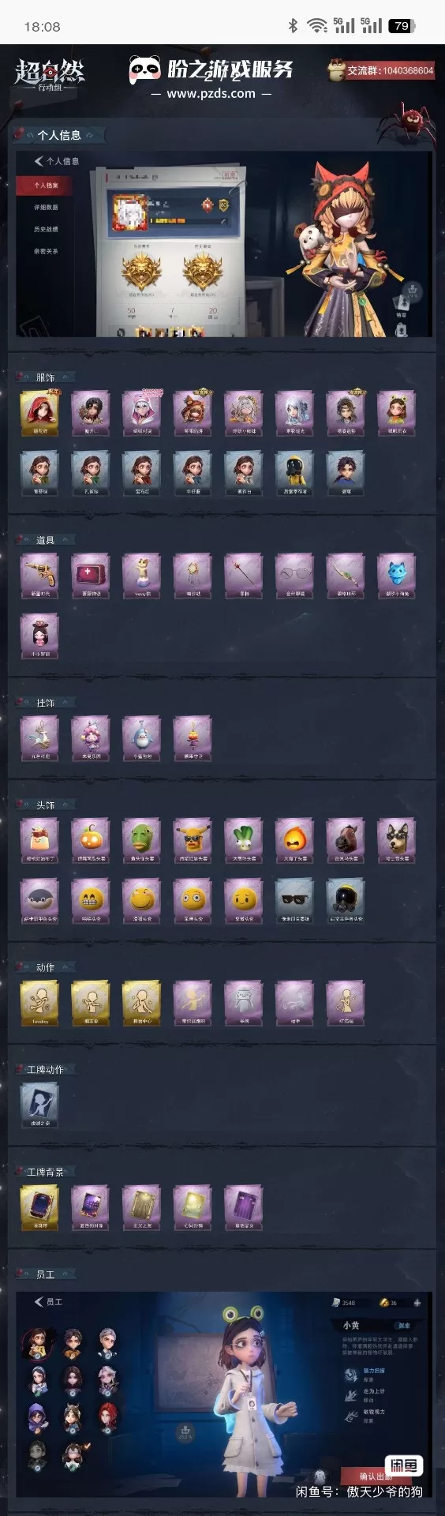Switch to the 历史战绩 tab
The image size is (445, 1516).
tap(46, 229)
